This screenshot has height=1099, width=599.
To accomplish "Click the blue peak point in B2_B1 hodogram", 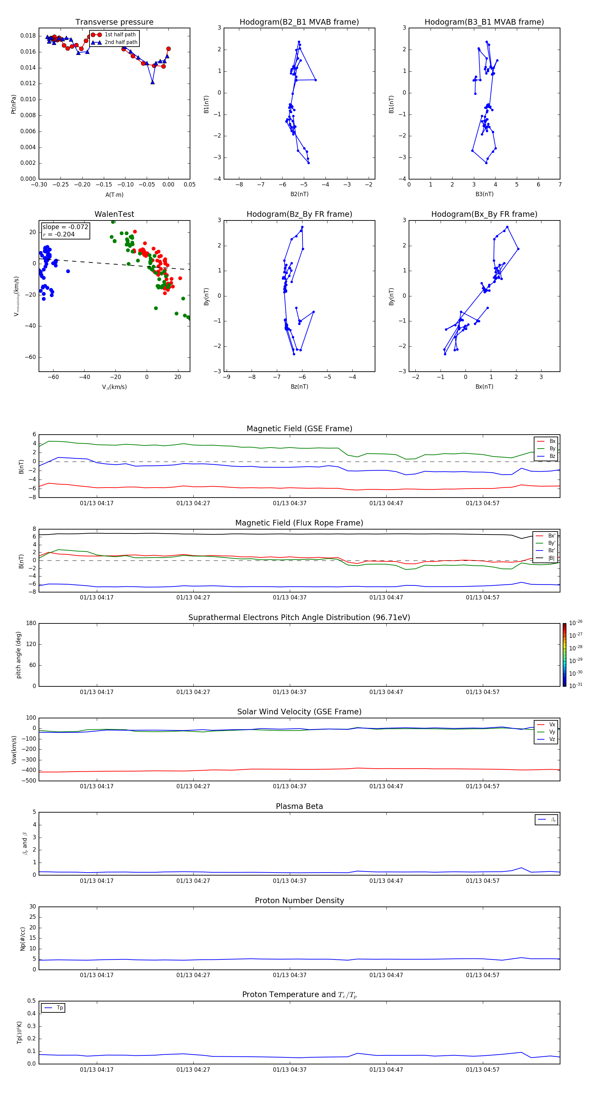I will [299, 42].
